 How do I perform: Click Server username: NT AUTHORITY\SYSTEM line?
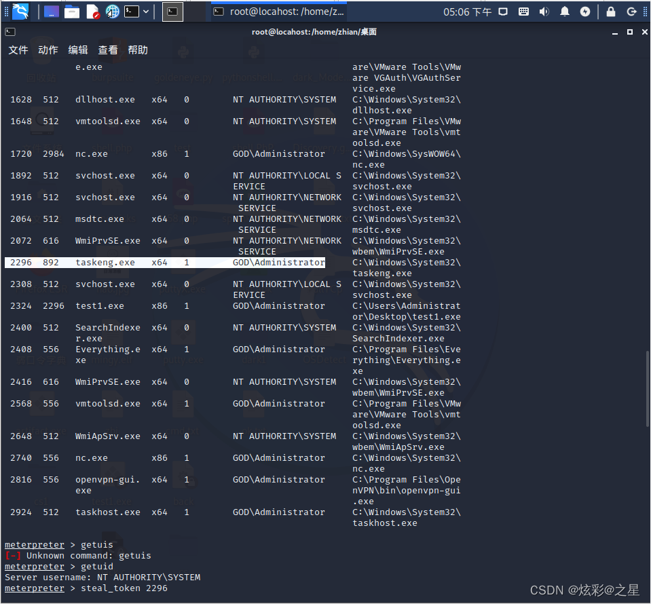coord(103,578)
